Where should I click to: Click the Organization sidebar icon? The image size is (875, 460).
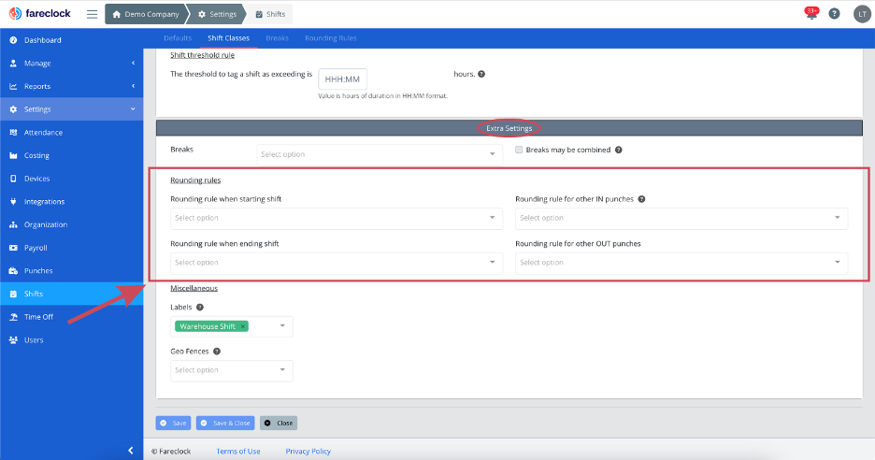13,224
